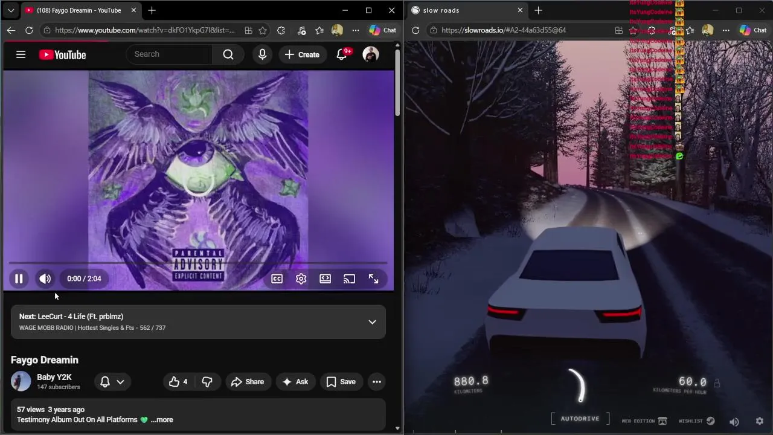
Task: Open Copilot Chat in YouTube window
Action: [x=383, y=30]
